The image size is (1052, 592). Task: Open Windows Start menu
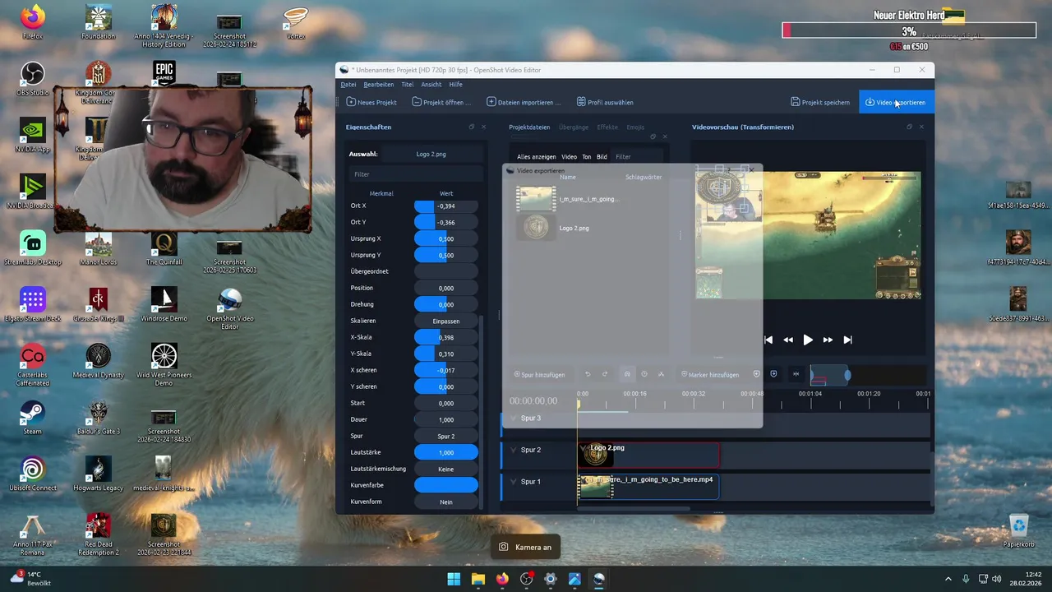point(454,579)
